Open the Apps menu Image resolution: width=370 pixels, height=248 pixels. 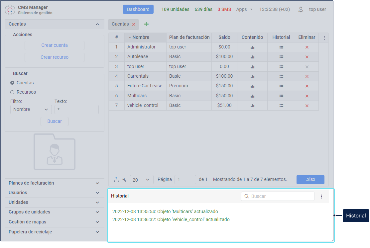point(244,9)
